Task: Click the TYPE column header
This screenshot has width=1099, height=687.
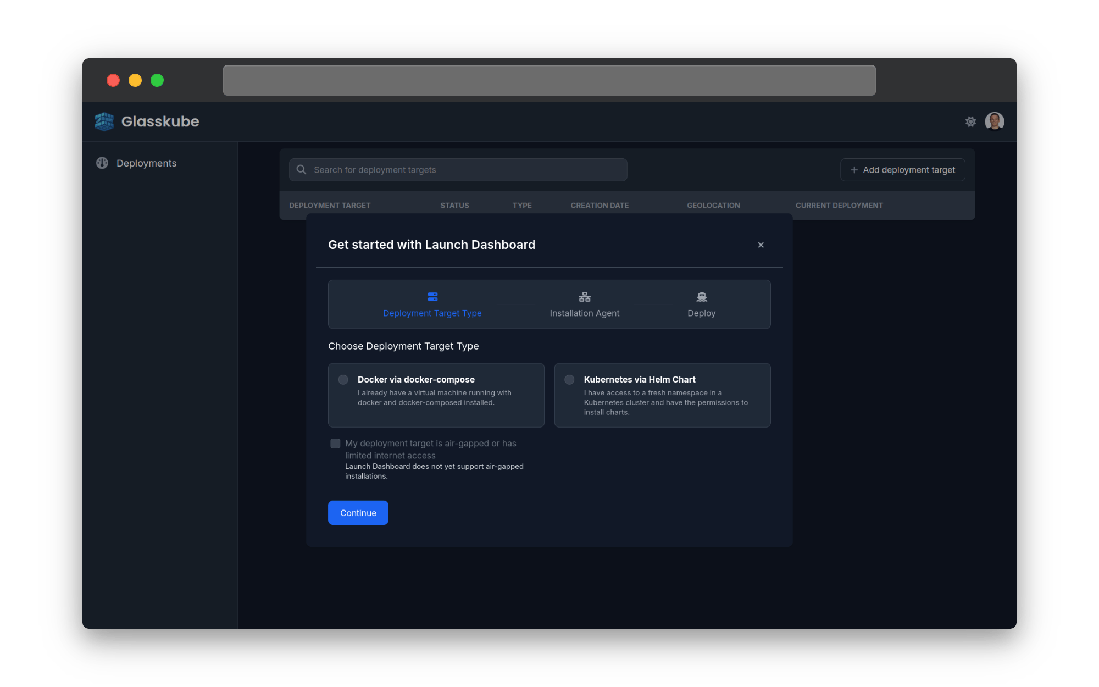Action: pyautogui.click(x=522, y=206)
